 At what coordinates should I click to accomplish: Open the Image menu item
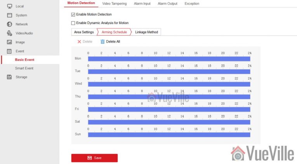[20, 42]
